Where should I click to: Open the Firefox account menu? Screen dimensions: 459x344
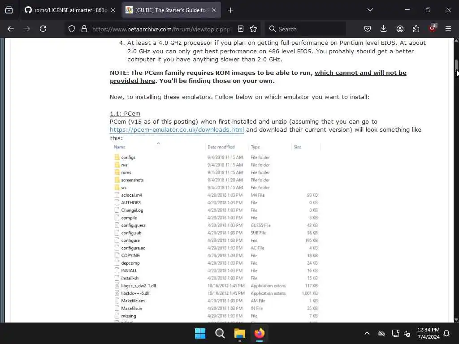click(400, 29)
